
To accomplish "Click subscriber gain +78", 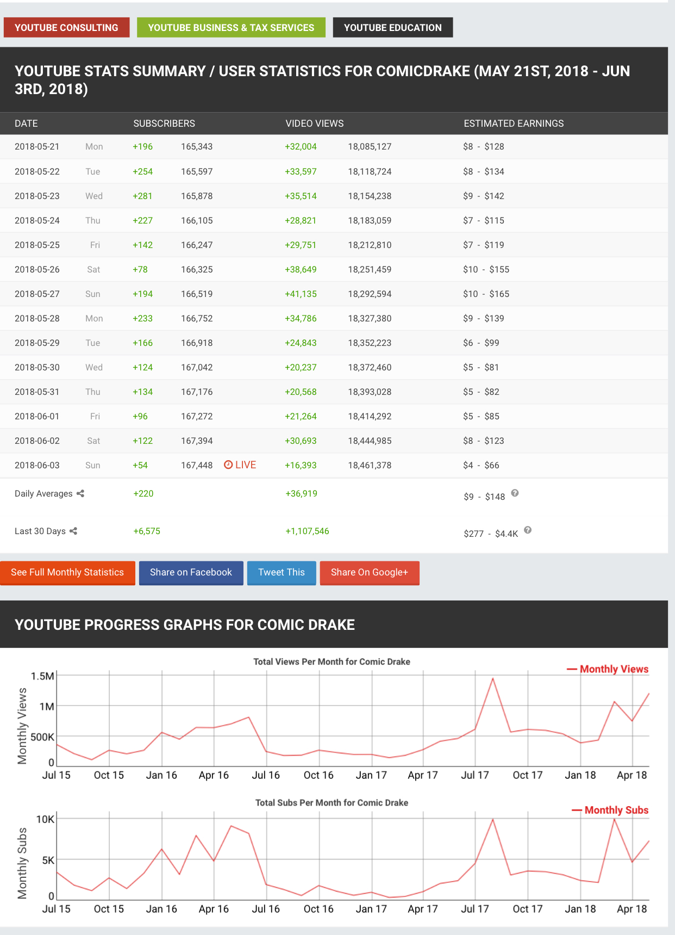I will [140, 269].
